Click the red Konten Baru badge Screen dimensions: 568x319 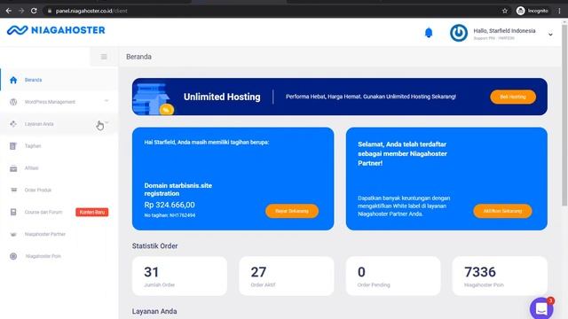click(92, 213)
